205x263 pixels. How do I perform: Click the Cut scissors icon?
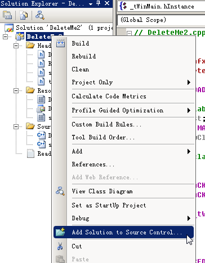(60, 246)
